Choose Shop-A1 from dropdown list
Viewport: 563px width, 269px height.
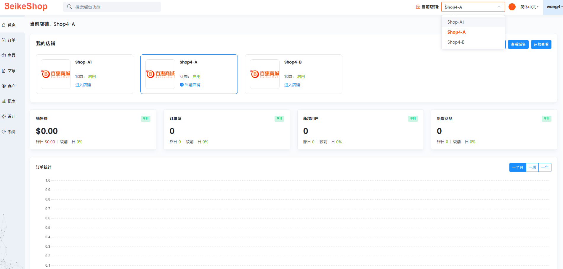(x=456, y=22)
